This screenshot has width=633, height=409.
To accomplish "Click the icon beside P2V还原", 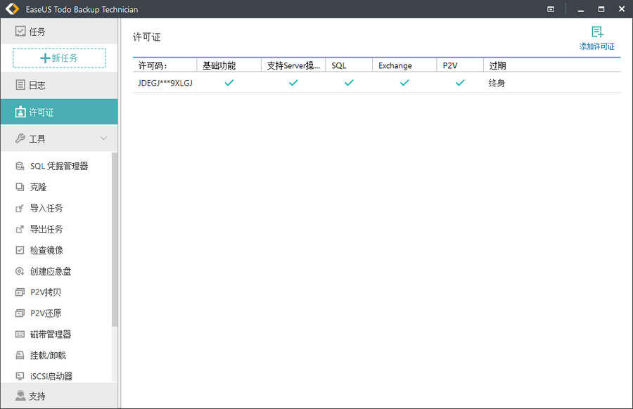I will [20, 313].
